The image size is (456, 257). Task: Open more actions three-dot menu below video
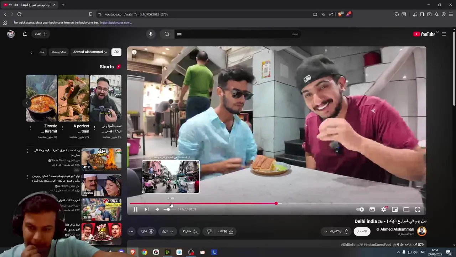pos(131,232)
